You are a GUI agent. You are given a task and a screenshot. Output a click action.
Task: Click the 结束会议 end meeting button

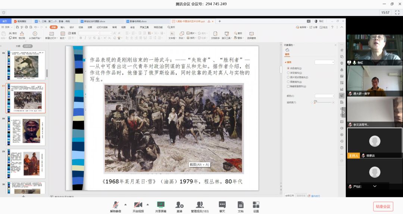[x=383, y=207]
